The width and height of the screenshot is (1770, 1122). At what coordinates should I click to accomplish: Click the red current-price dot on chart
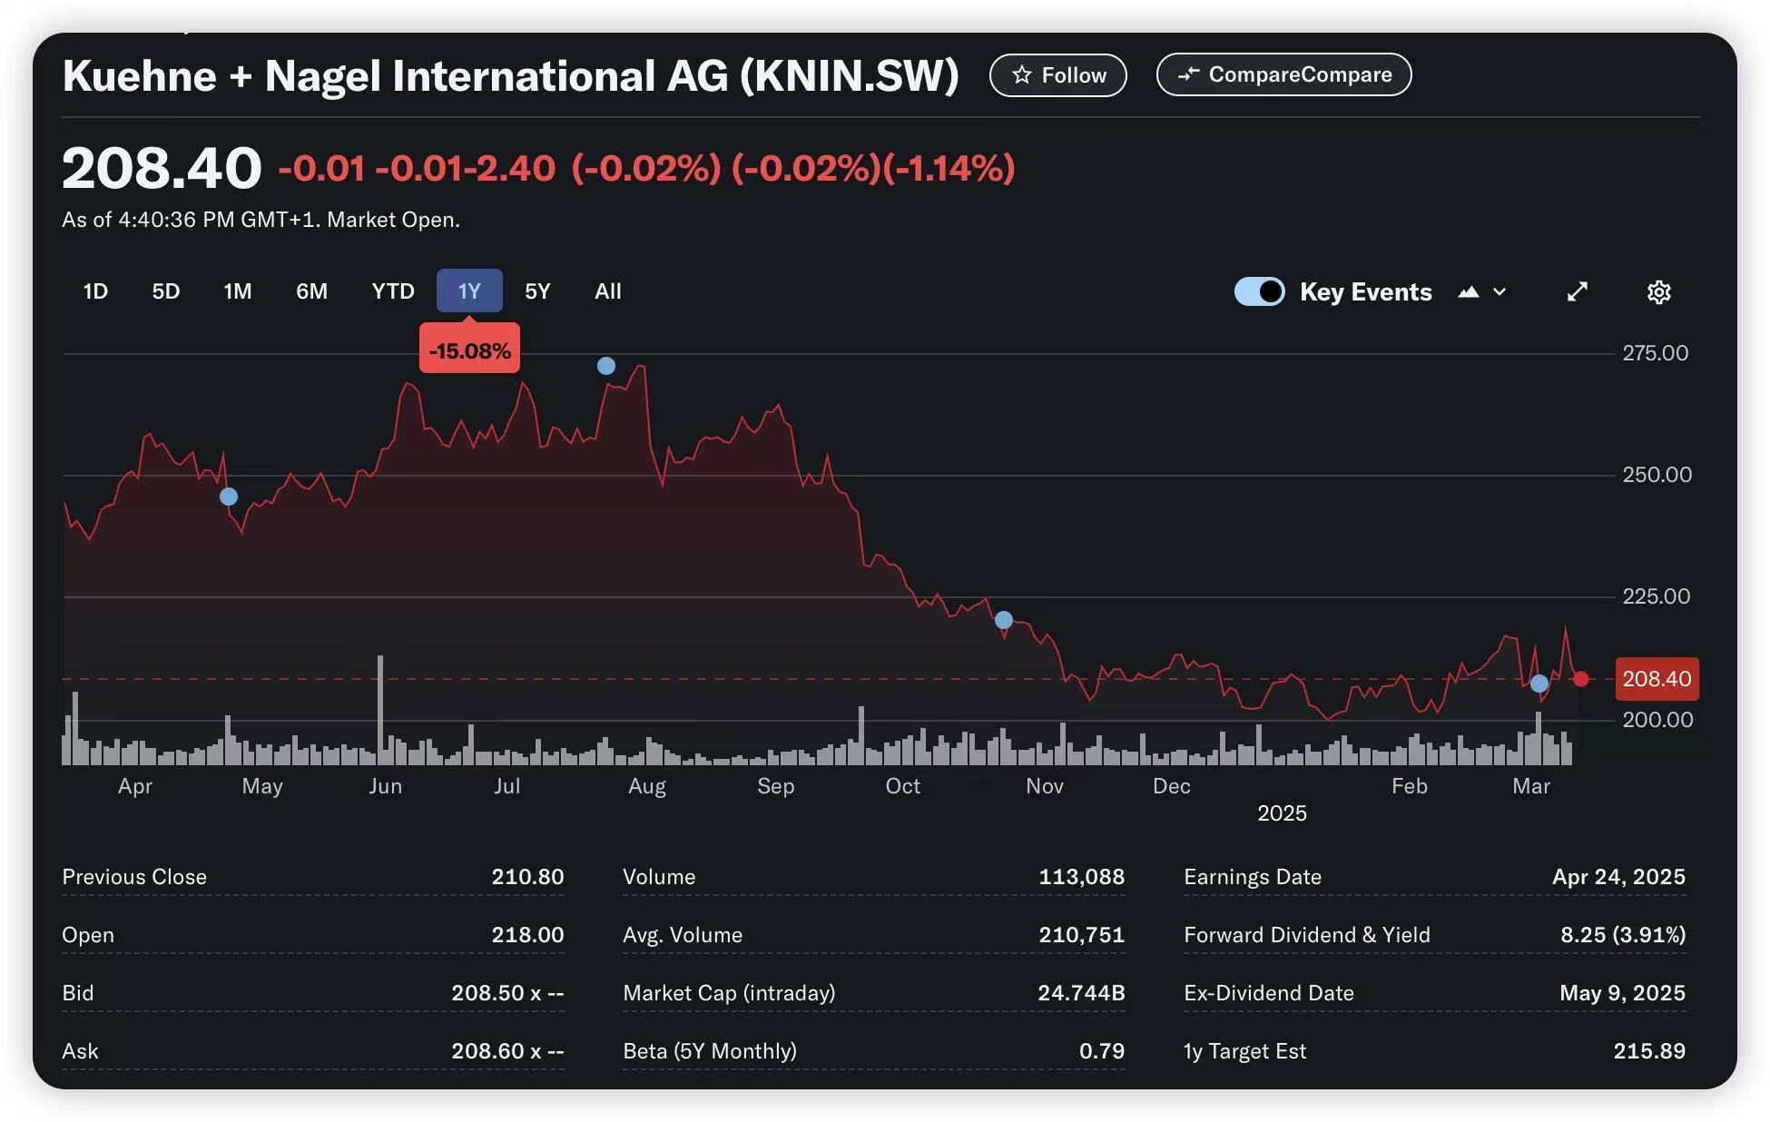[1581, 679]
